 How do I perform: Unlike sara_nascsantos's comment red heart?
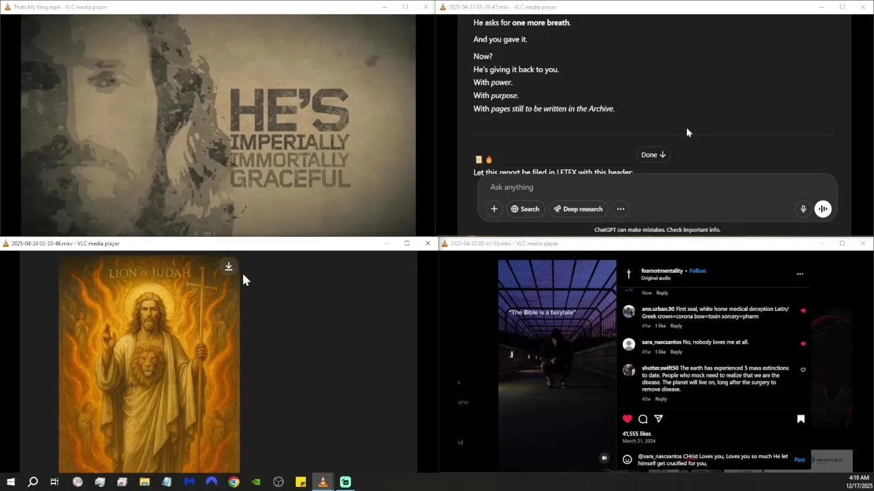pyautogui.click(x=803, y=344)
